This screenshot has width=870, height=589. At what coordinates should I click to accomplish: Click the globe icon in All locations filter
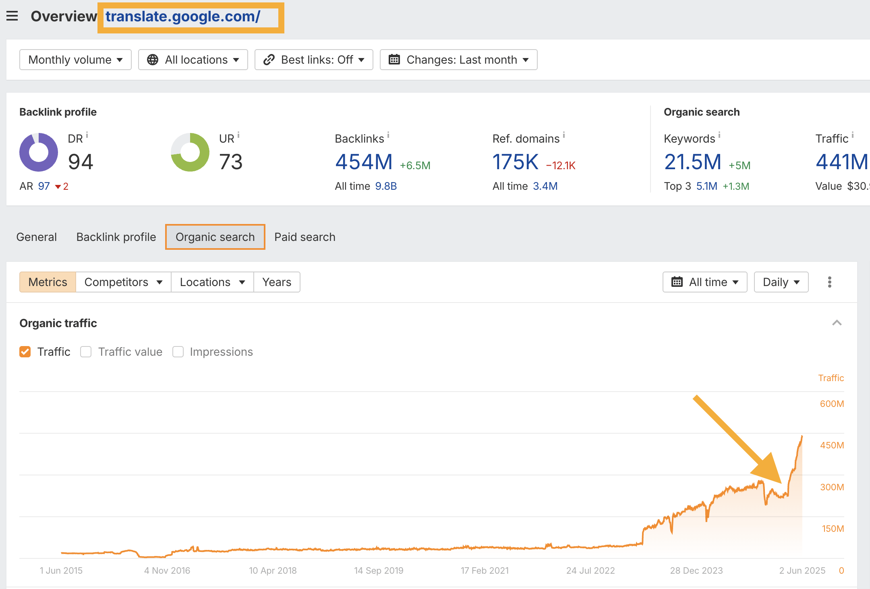(x=153, y=59)
